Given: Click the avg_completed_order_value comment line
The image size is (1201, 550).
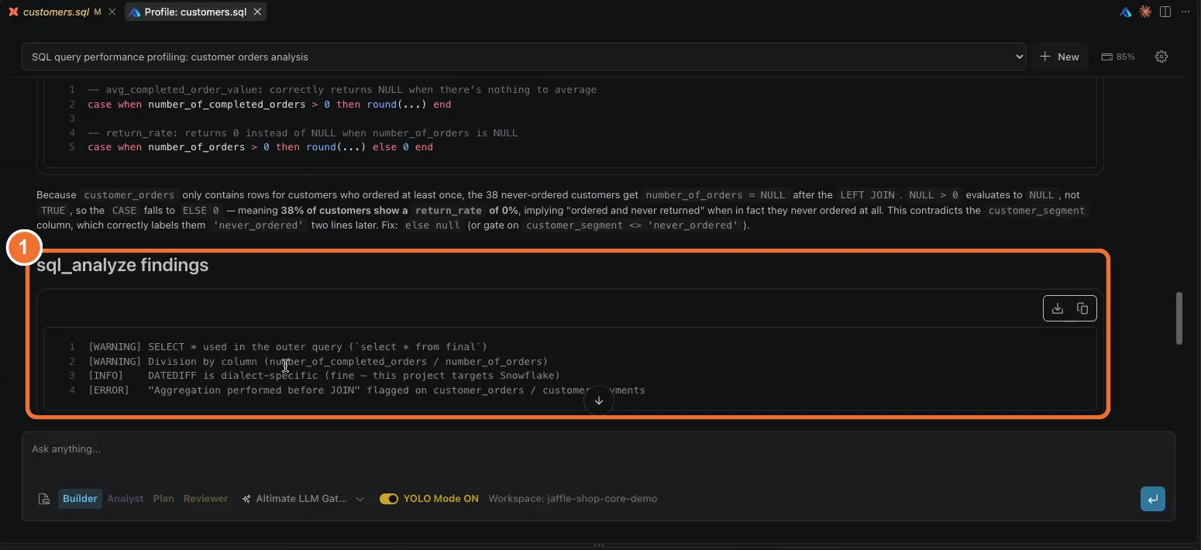Looking at the screenshot, I should coord(342,90).
